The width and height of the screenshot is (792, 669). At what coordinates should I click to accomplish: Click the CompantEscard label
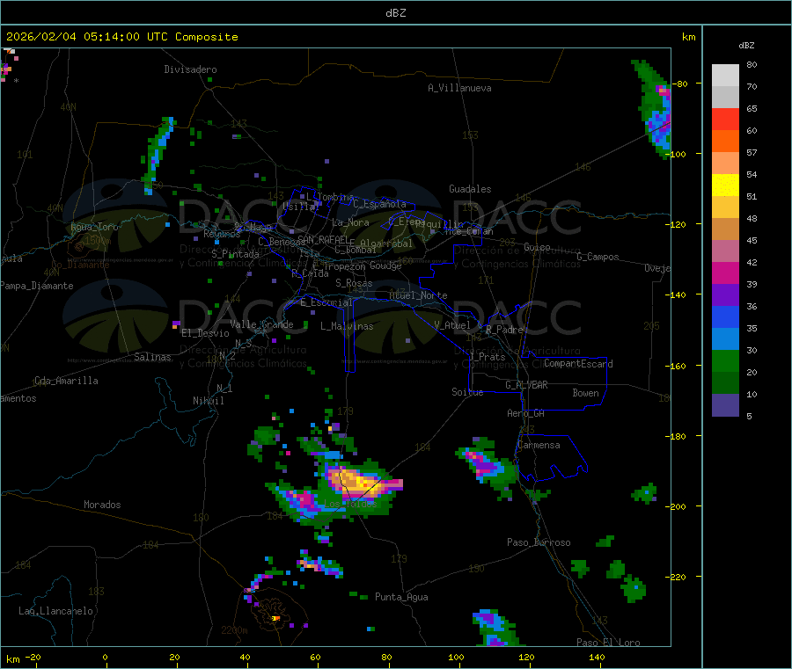(578, 364)
